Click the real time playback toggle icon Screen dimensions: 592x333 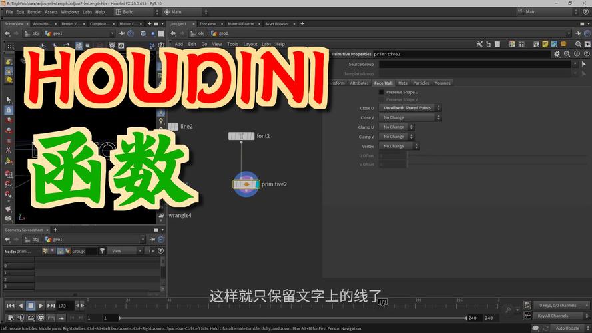pos(41,318)
